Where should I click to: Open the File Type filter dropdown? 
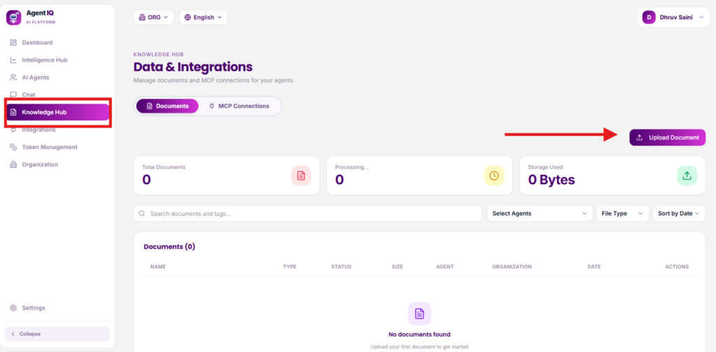pyautogui.click(x=622, y=213)
